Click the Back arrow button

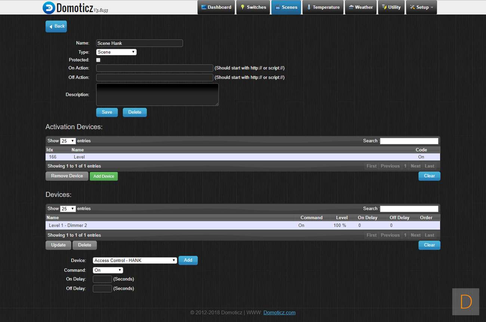pos(56,26)
